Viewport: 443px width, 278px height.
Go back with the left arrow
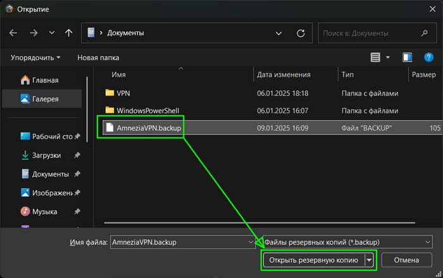click(13, 33)
